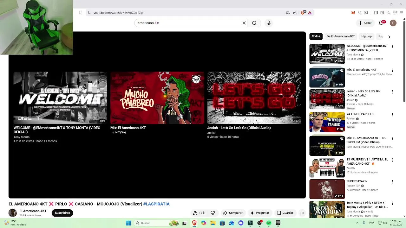Open the extensions puzzle icon
This screenshot has width=406, height=228.
[359, 13]
